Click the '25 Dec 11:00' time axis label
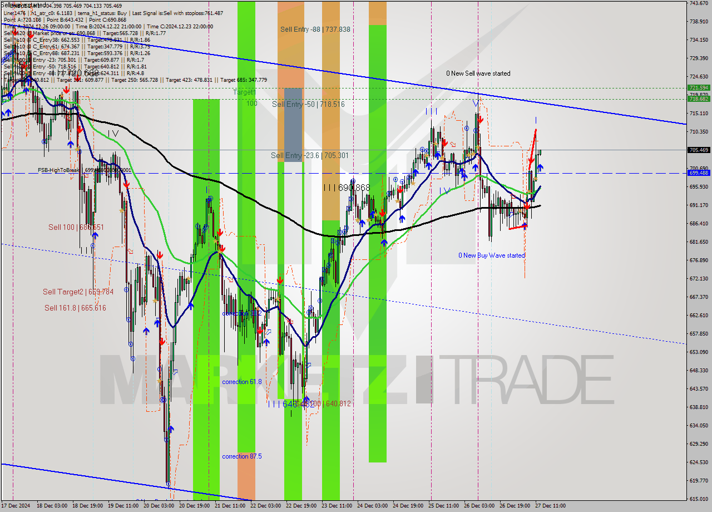Image resolution: width=712 pixels, height=512 pixels. pyautogui.click(x=444, y=506)
